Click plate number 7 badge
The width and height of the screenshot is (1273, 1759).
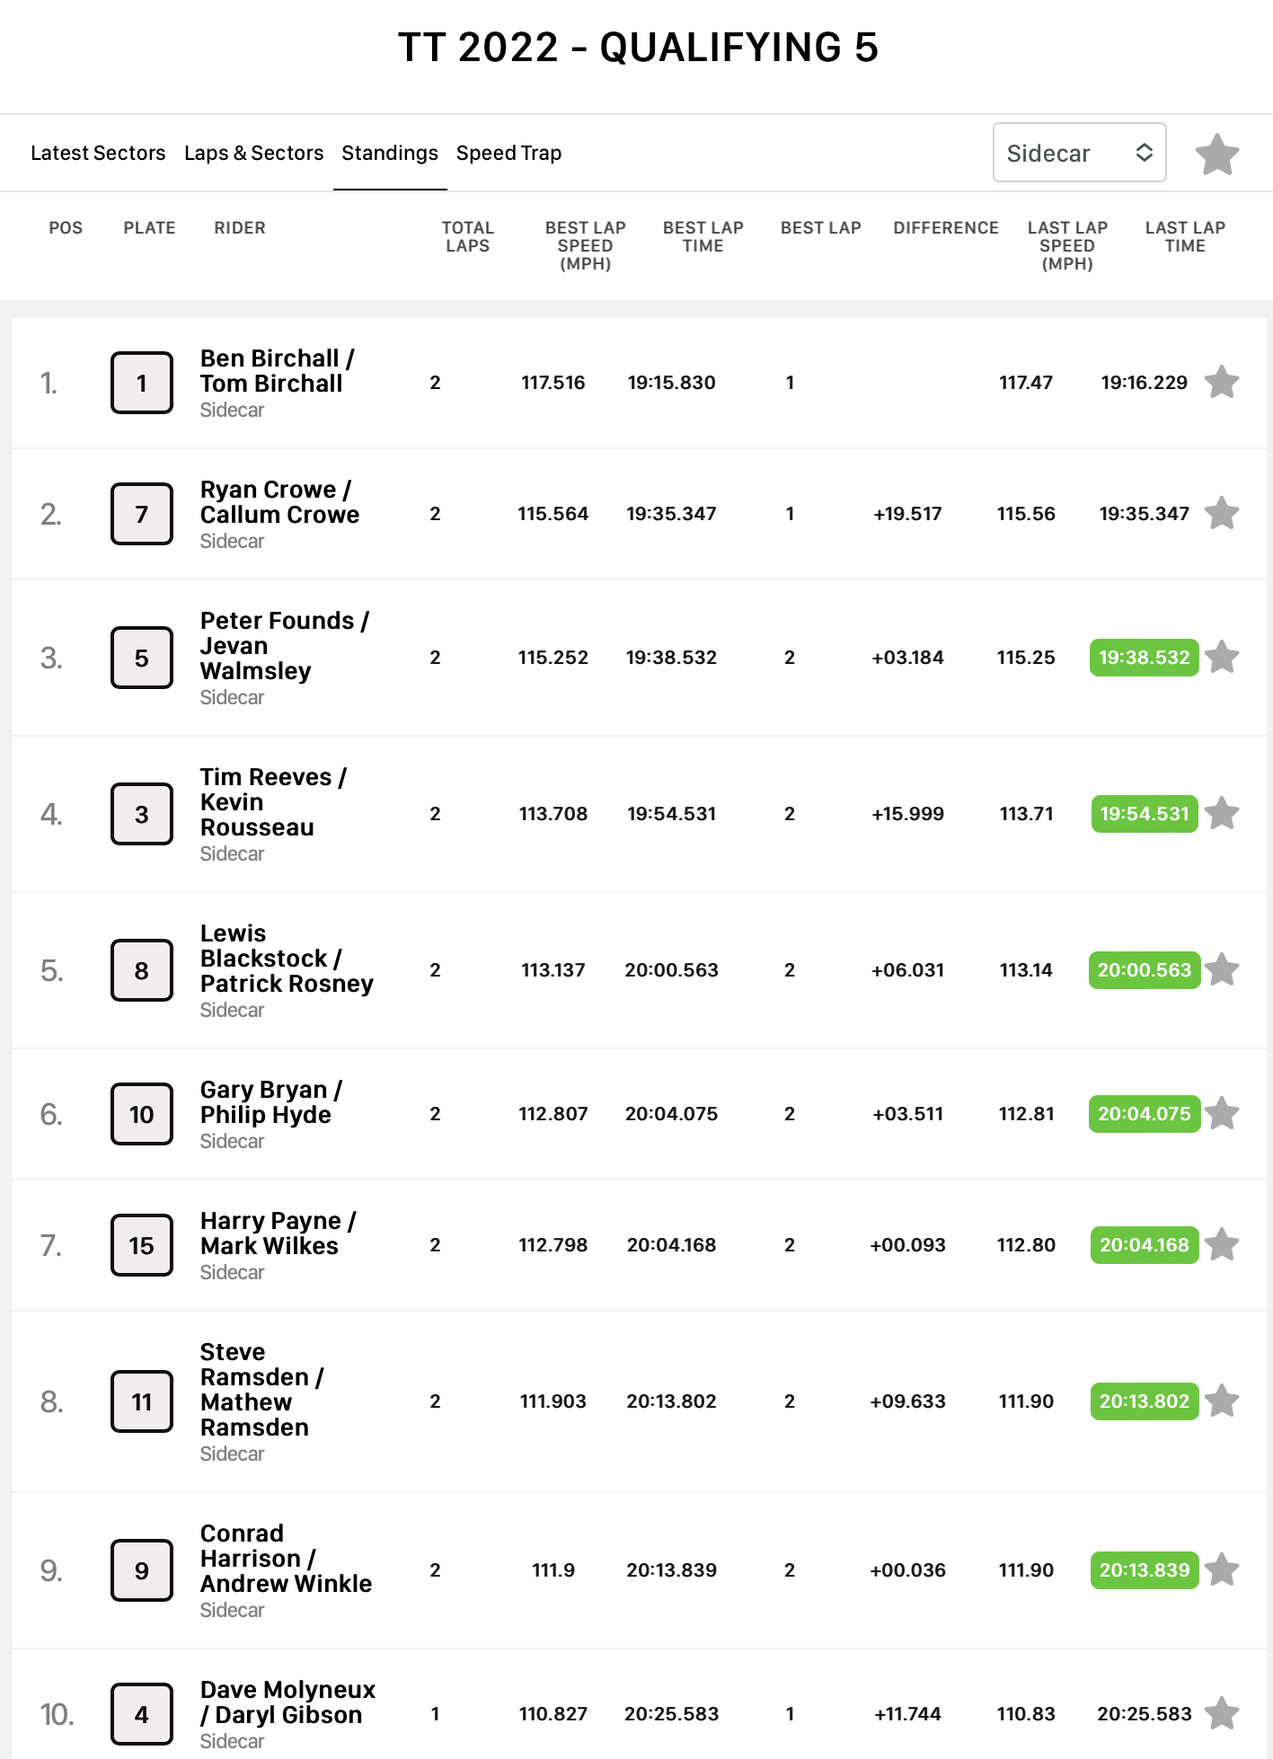tap(142, 514)
